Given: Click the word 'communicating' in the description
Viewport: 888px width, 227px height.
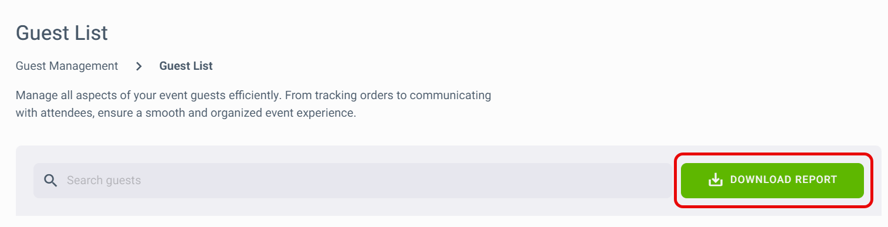Looking at the screenshot, I should coord(455,95).
